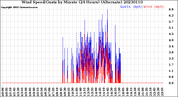Click the 14:35 time axis label

(100, 92)
